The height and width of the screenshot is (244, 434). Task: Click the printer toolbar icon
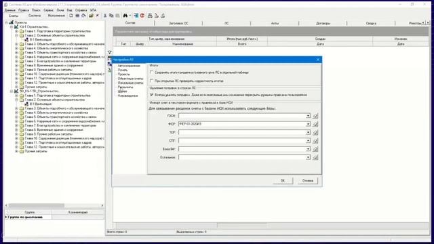pos(150,16)
